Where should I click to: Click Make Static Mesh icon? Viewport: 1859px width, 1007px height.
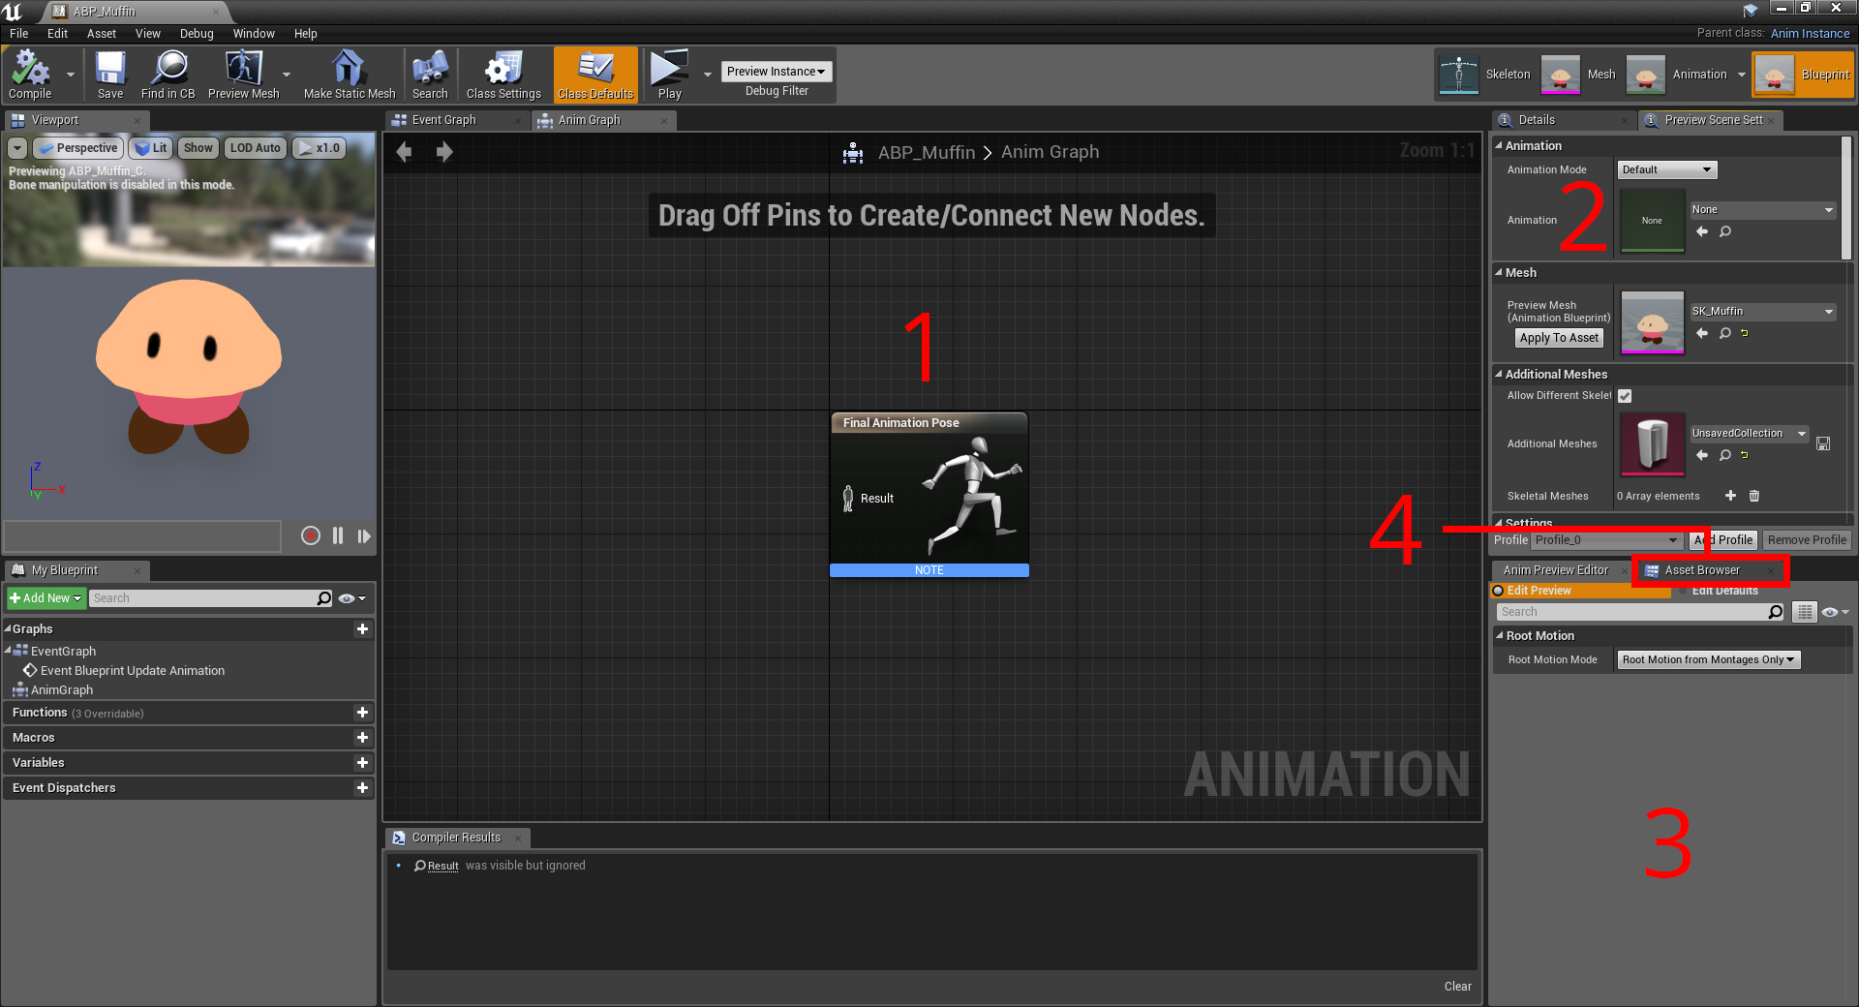pos(350,75)
